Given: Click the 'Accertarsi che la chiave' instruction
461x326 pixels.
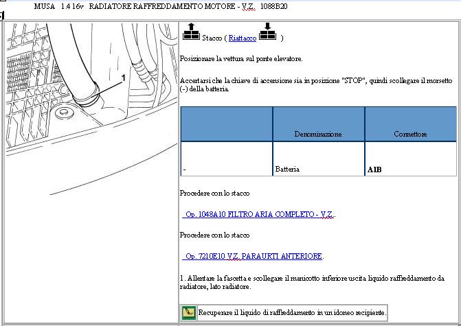Looking at the screenshot, I should [x=316, y=84].
